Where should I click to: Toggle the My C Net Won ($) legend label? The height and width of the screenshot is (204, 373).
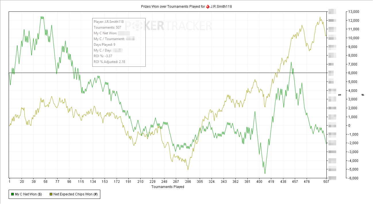pos(28,195)
